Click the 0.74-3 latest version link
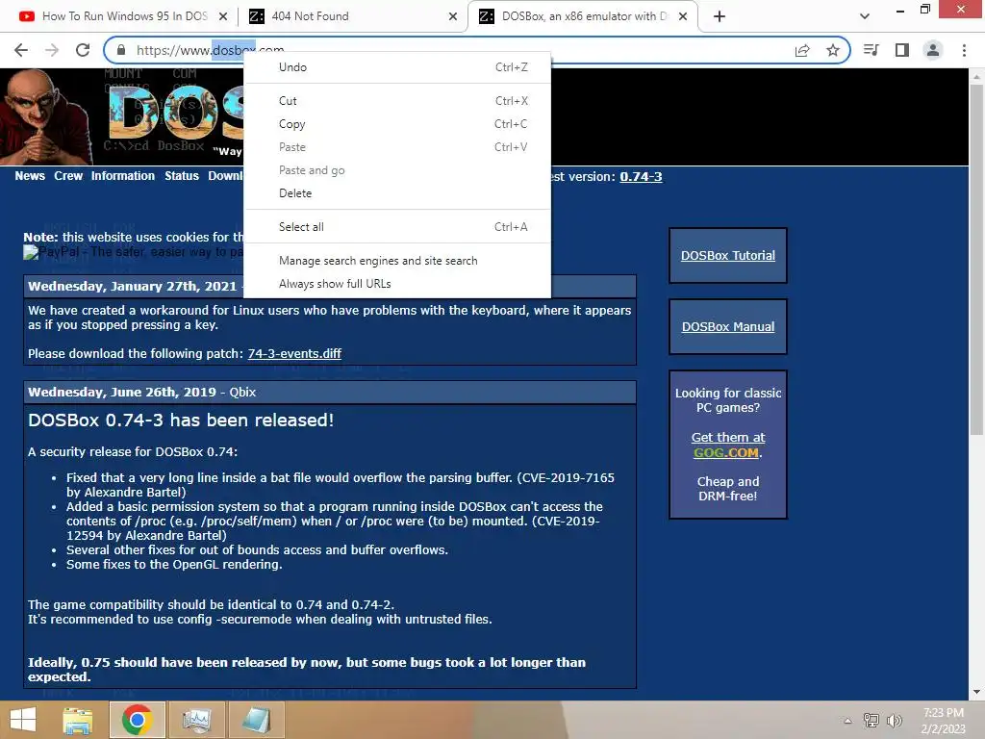Viewport: 985px width, 739px height. point(641,177)
